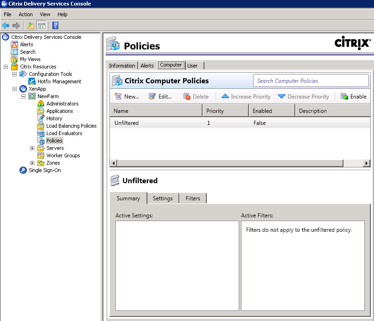Viewport: 374px width, 321px height.
Task: Sort policies by Name column header
Action: click(x=156, y=111)
